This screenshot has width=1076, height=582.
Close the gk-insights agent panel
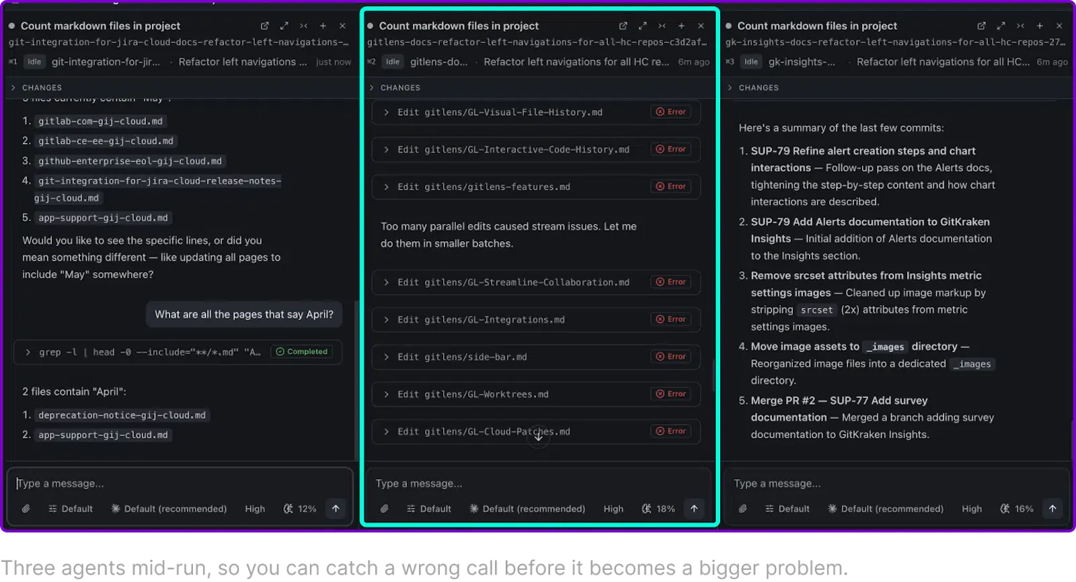[x=1059, y=26]
